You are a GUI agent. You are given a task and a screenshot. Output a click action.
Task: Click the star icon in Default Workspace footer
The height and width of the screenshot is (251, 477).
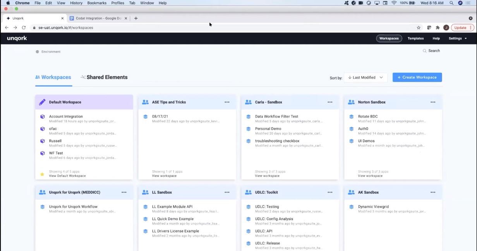tap(42, 174)
